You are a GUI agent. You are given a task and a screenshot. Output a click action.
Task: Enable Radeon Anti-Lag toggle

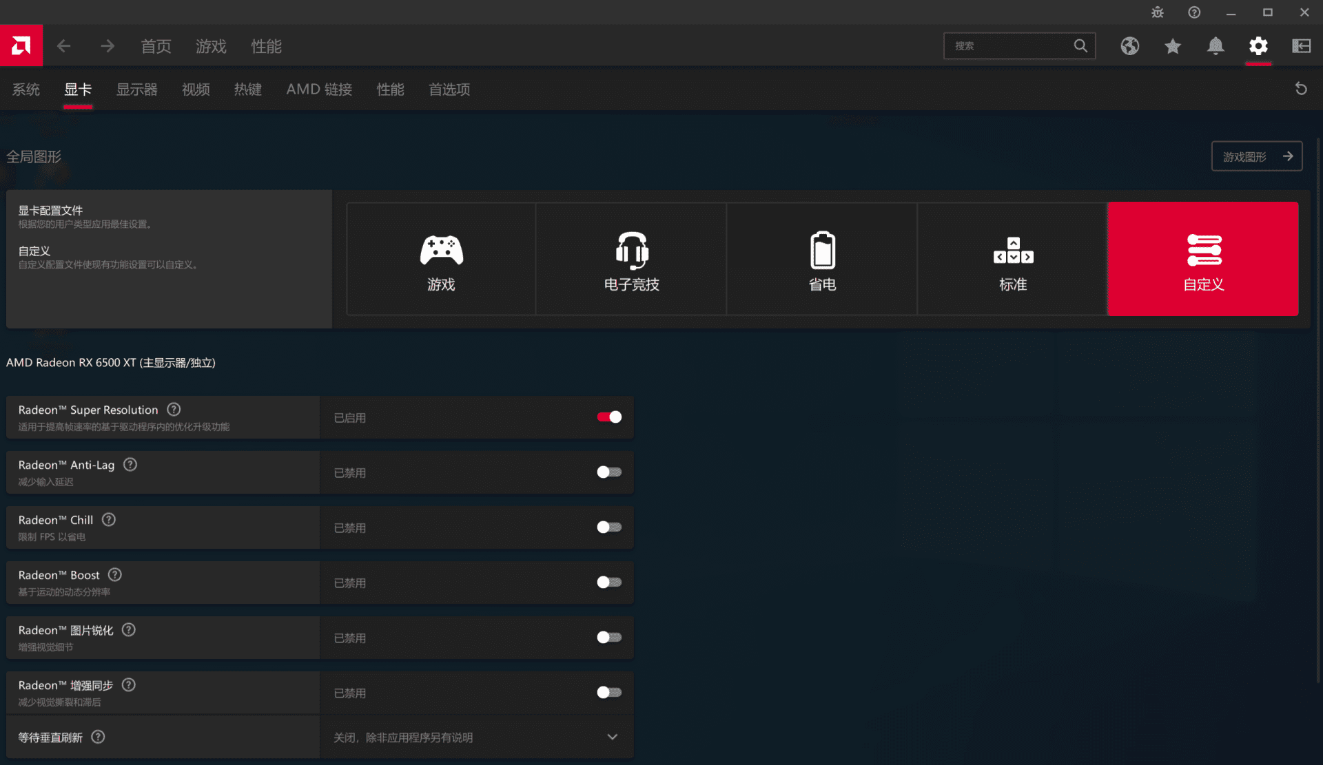609,472
